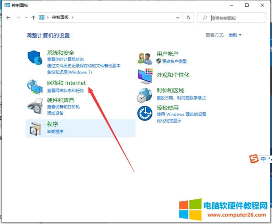
Task: Click the 网络和 Internet globe icon
Action: [x=35, y=87]
